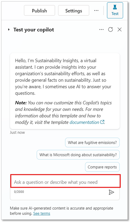Close the Test your copilot panel

click(x=119, y=30)
